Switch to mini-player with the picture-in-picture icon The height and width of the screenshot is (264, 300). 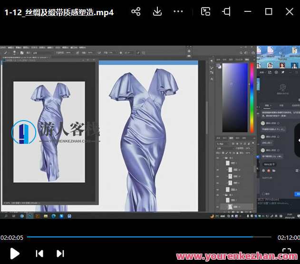[206, 11]
